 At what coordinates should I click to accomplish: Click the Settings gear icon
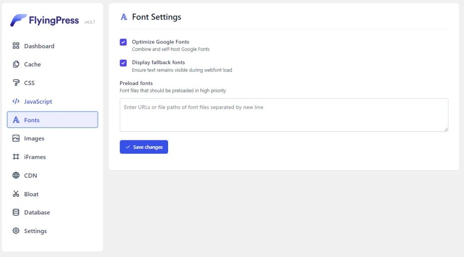[x=16, y=231]
